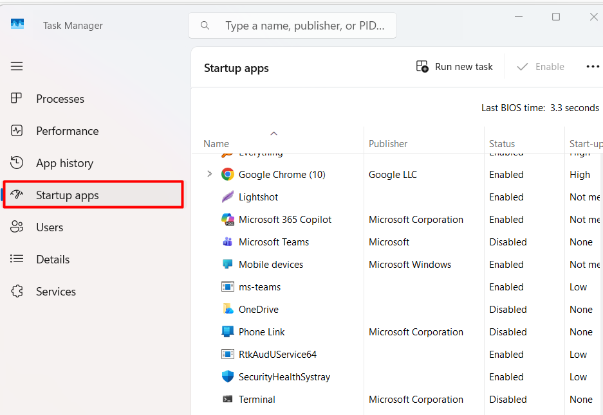Select the Google Chrome app icon

point(227,174)
